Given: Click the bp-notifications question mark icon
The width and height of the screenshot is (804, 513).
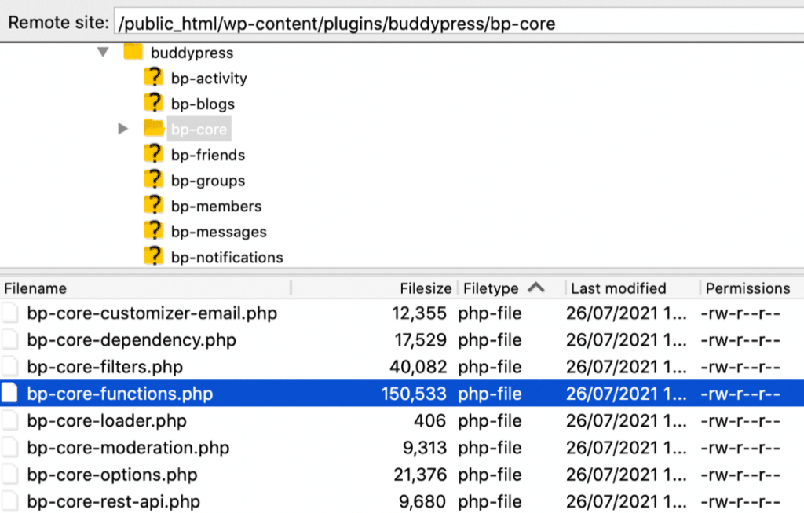Looking at the screenshot, I should 154,257.
